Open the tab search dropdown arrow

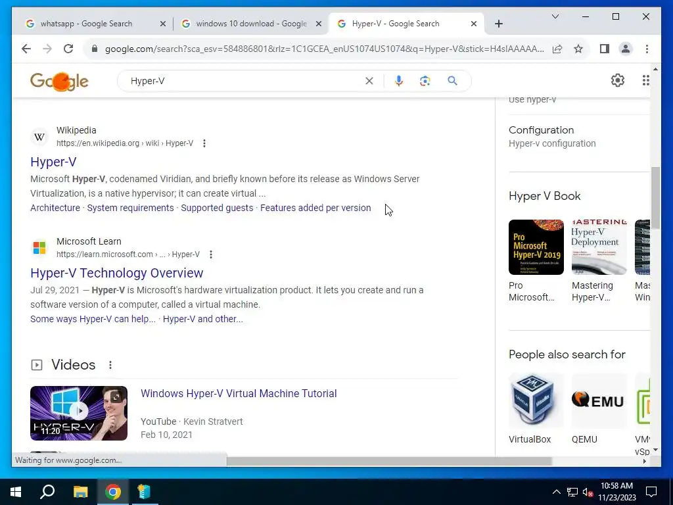[x=555, y=16]
